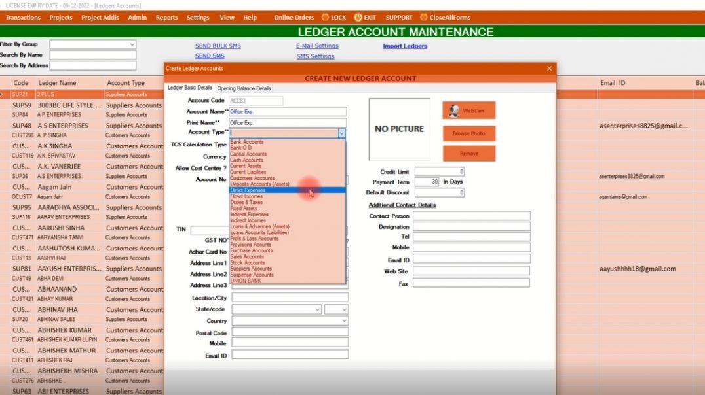Image resolution: width=705 pixels, height=395 pixels.
Task: Open the Filter By Group dropdown
Action: [x=131, y=44]
